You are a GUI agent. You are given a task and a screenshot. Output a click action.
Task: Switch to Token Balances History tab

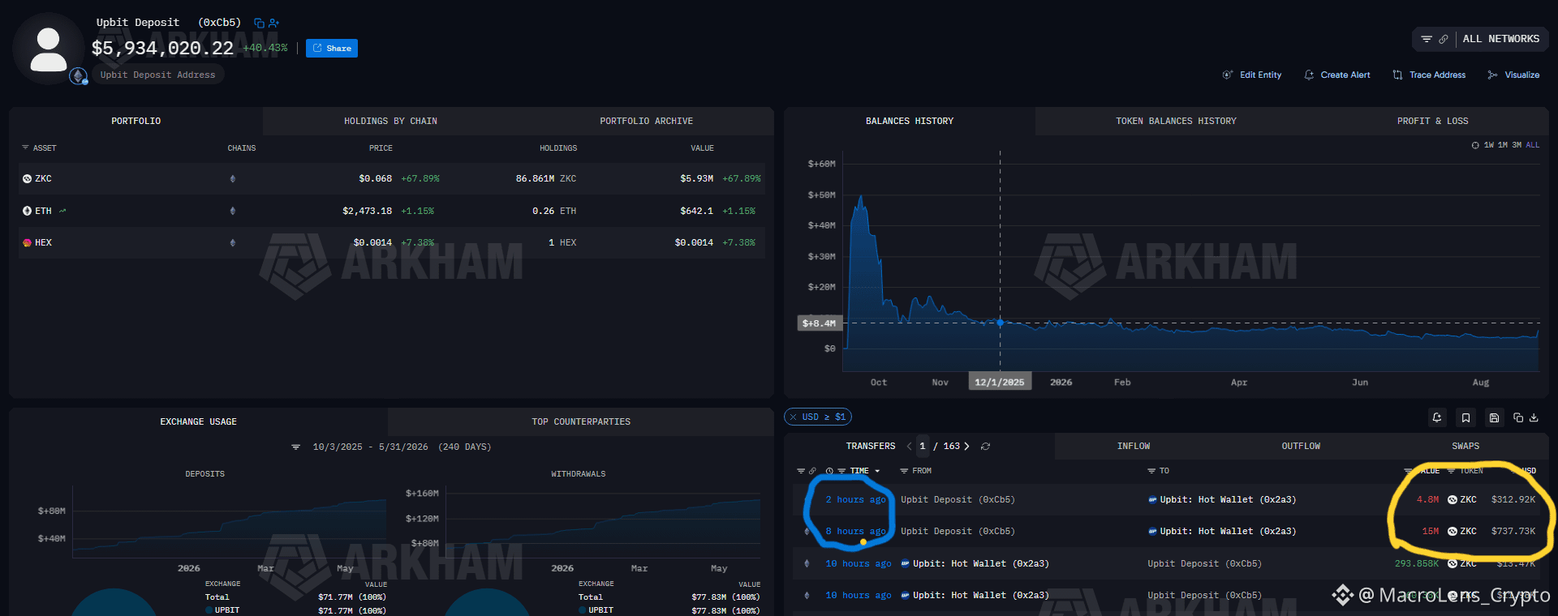pyautogui.click(x=1176, y=121)
